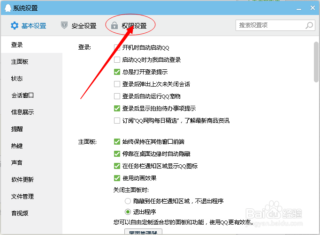Open 热键 settings in sidebar

pos(31,146)
